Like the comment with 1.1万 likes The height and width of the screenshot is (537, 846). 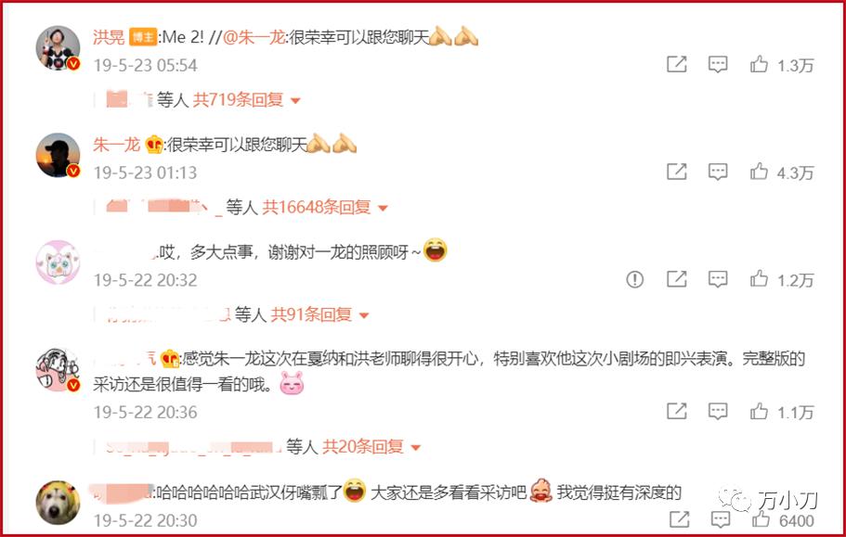[759, 412]
